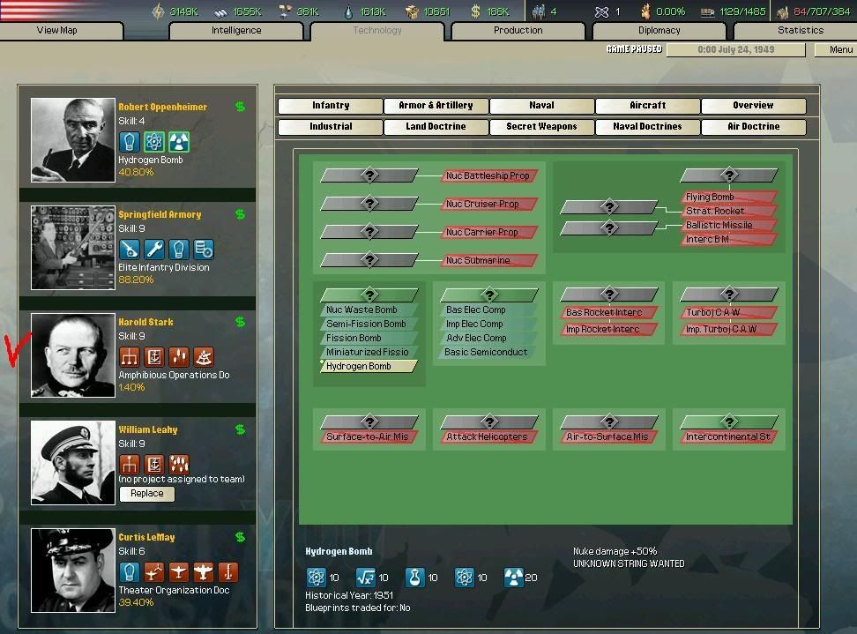Viewport: 857px width, 634px height.
Task: Open the Menu dropdown at top right
Action: coord(833,50)
